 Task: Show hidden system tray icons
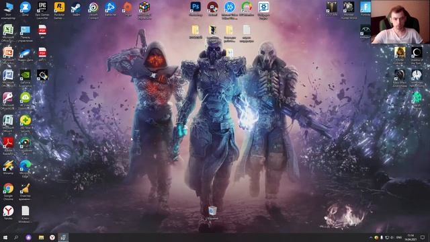(x=371, y=237)
